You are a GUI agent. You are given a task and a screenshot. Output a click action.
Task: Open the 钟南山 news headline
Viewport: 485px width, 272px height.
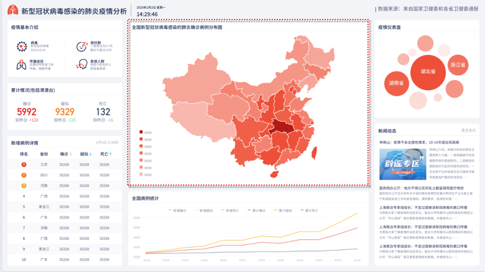419,142
